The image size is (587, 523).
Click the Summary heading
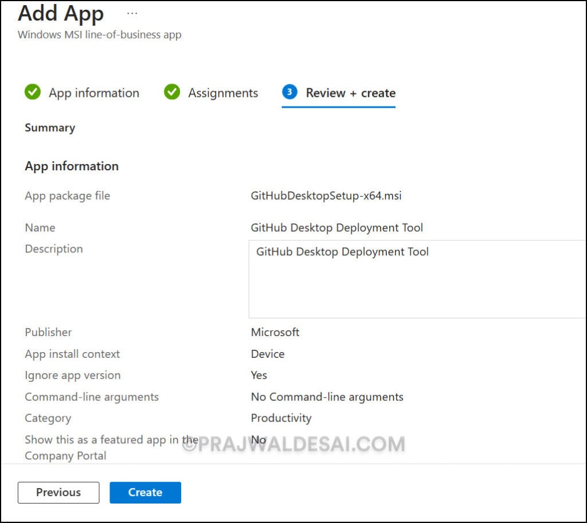[50, 128]
